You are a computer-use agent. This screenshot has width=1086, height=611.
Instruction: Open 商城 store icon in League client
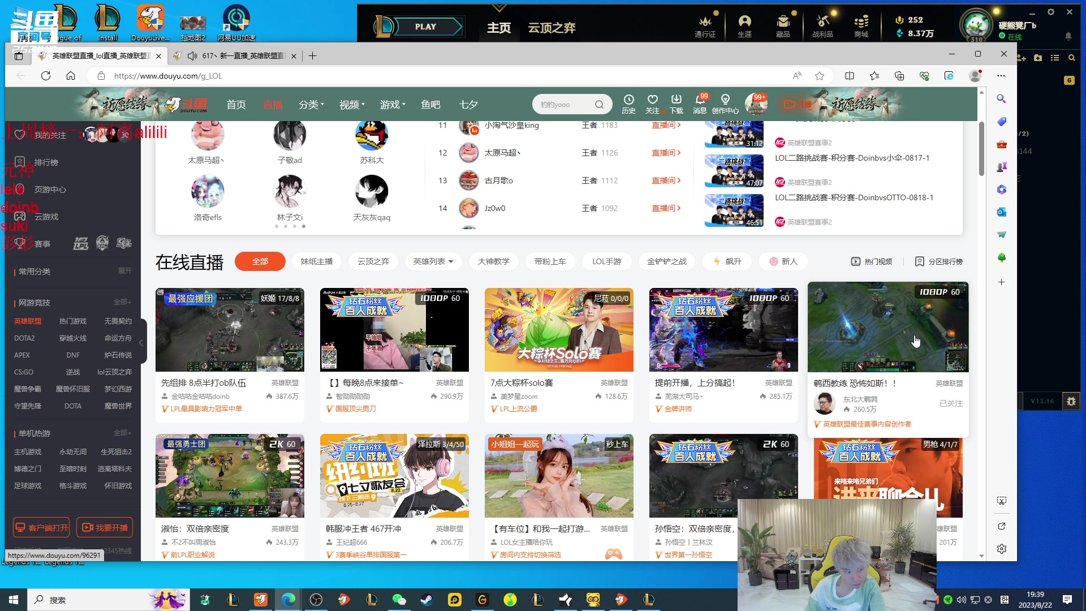[861, 26]
